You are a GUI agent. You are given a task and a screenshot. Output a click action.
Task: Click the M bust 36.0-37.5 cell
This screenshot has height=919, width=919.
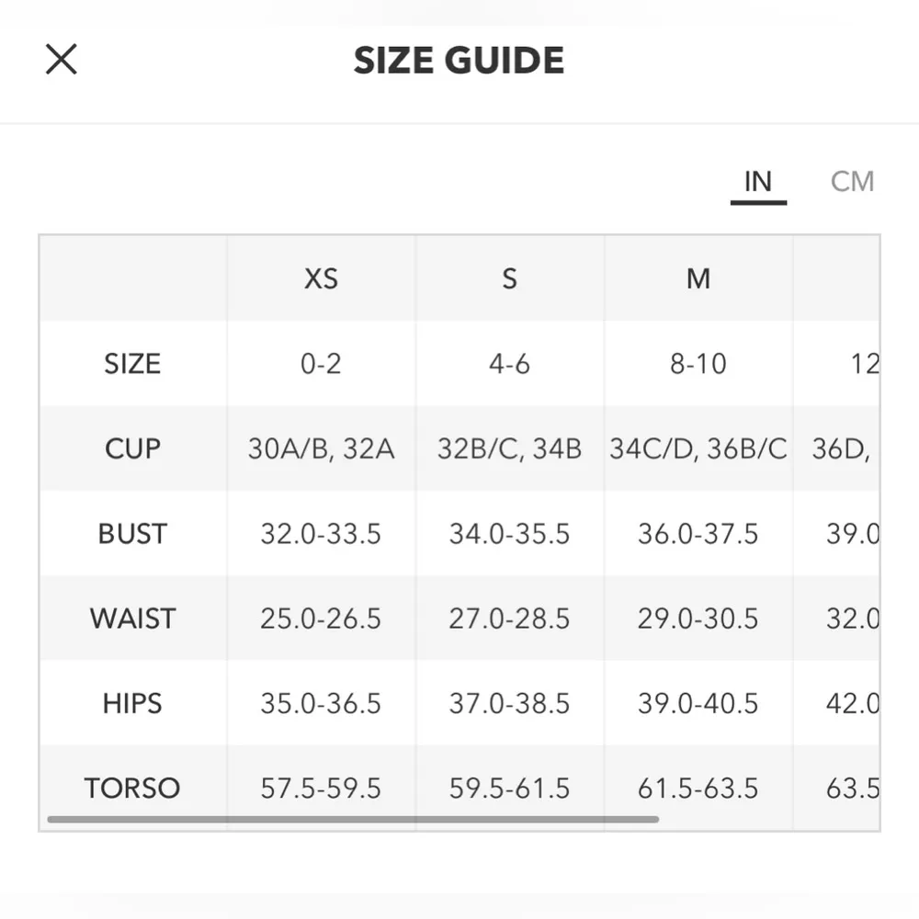click(698, 534)
